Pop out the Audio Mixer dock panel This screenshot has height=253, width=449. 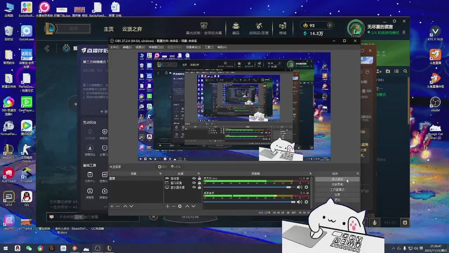[x=310, y=174]
